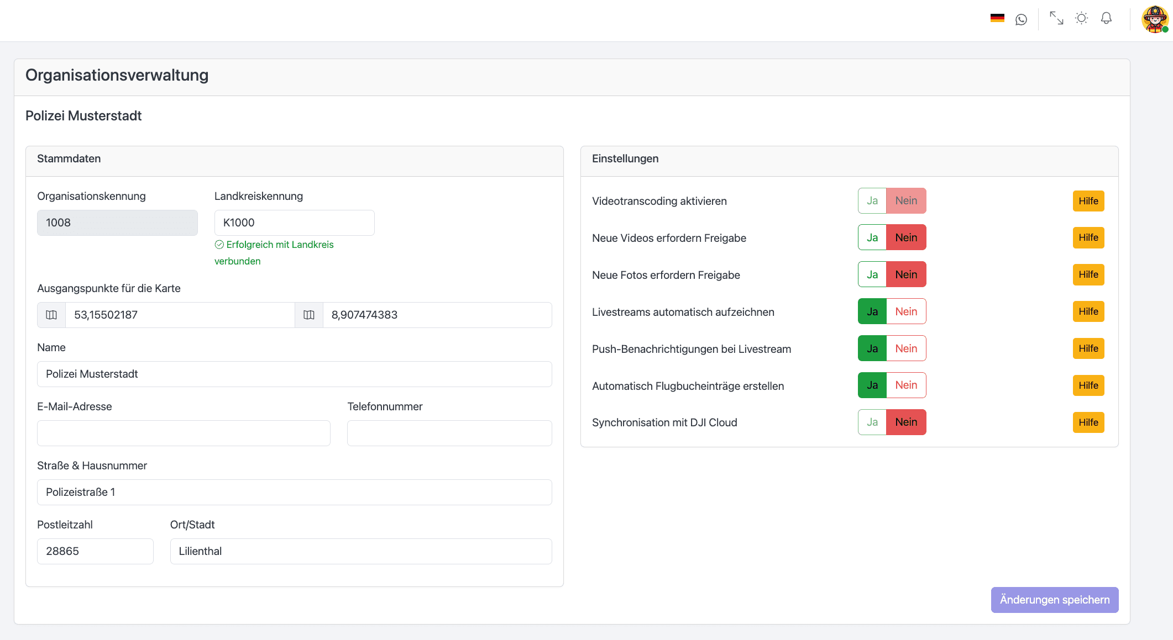This screenshot has width=1173, height=640.
Task: Set Neue Fotos erfordern Freigabe to Ja
Action: pos(872,274)
